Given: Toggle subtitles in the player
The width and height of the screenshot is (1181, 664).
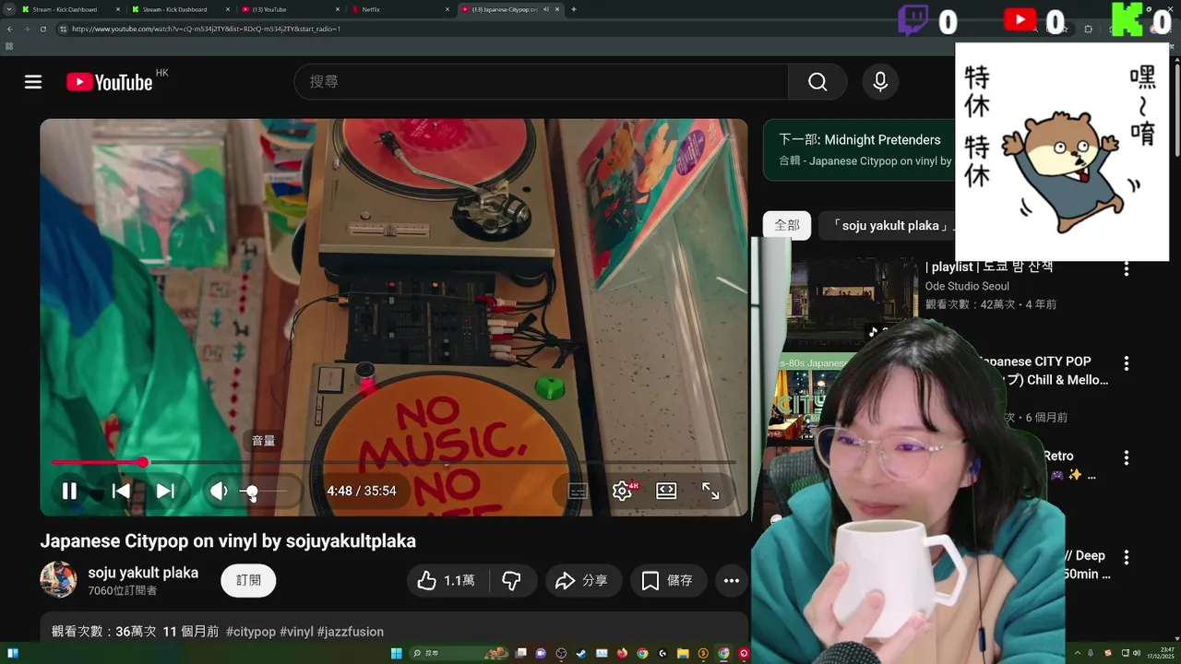Looking at the screenshot, I should (x=579, y=492).
